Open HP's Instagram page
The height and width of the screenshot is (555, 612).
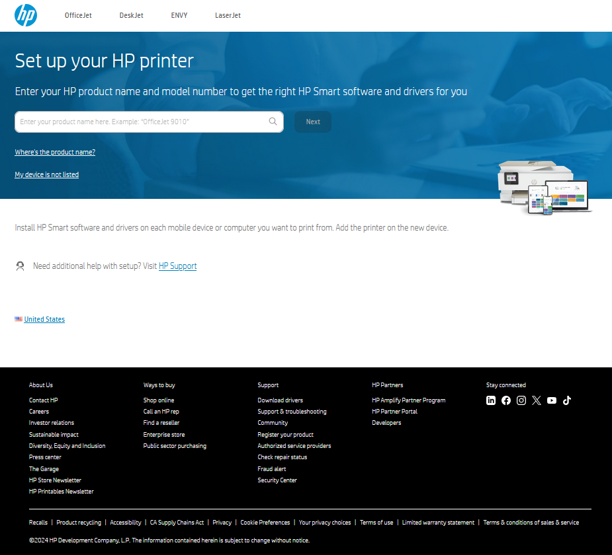click(521, 400)
